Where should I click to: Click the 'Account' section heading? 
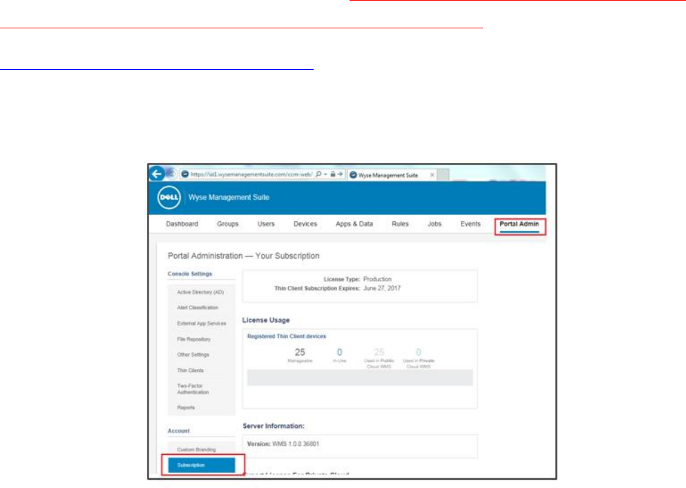click(x=178, y=431)
